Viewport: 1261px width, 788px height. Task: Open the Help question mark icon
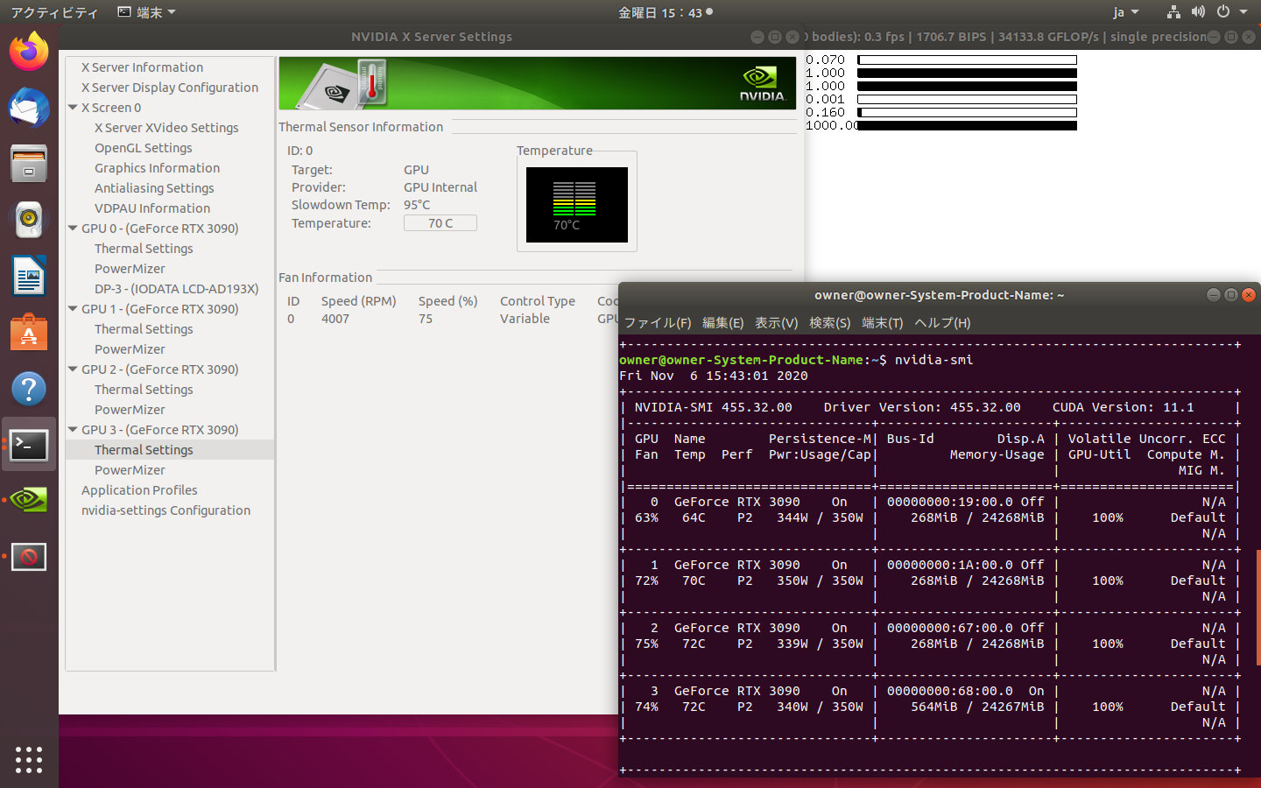pos(29,389)
